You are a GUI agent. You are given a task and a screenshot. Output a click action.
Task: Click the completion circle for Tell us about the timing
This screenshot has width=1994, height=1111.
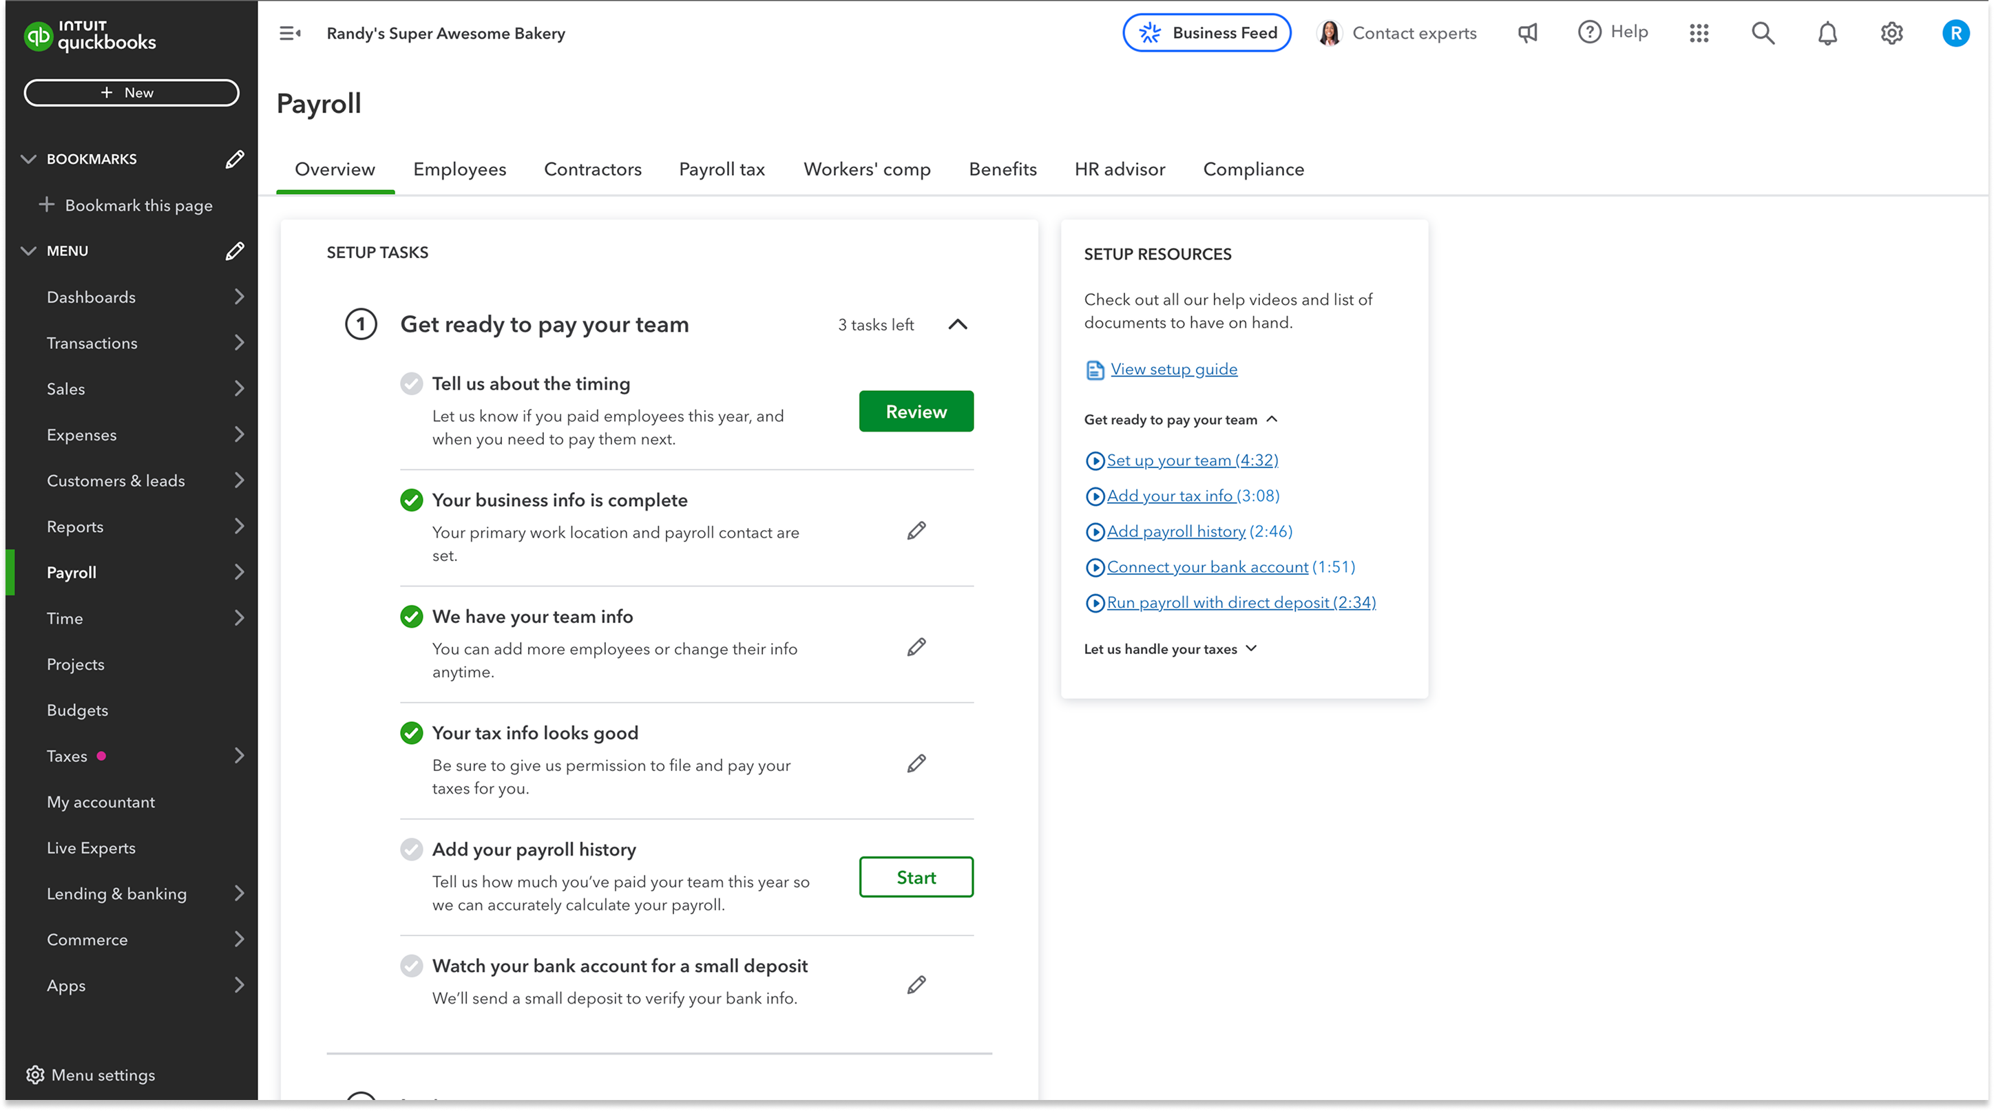(410, 383)
